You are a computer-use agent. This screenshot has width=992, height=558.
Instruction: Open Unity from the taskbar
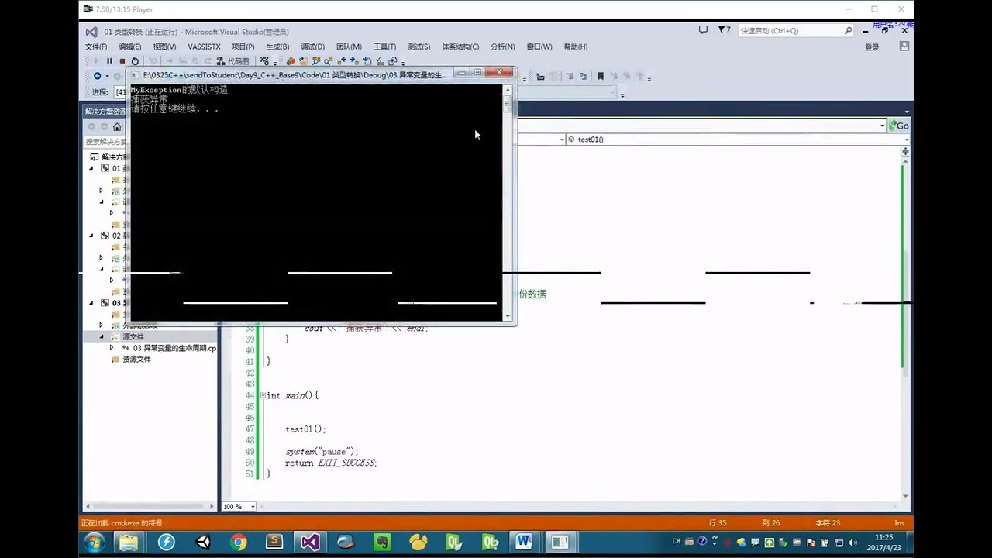pos(203,542)
